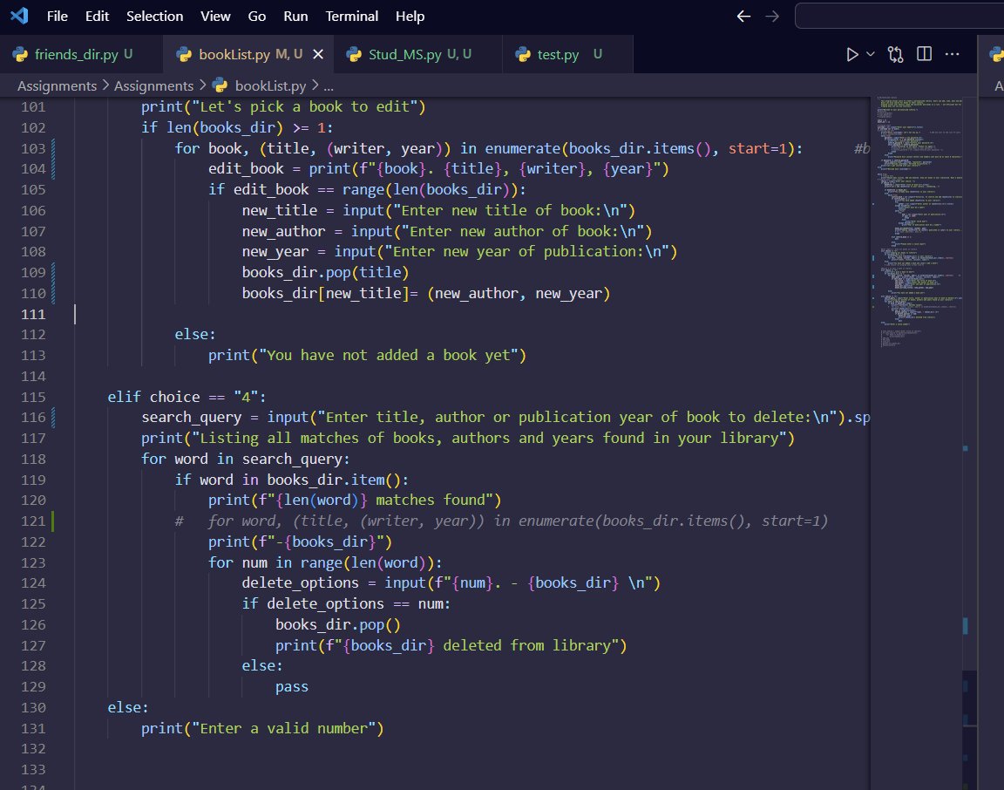1004x790 pixels.
Task: Go back with the left arrow
Action: (743, 16)
